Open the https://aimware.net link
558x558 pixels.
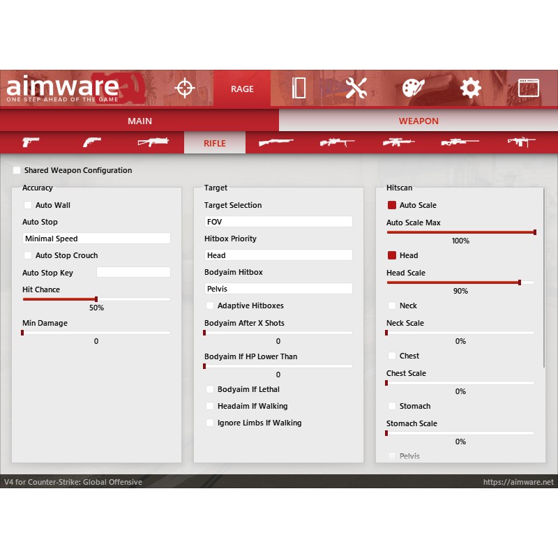[518, 482]
